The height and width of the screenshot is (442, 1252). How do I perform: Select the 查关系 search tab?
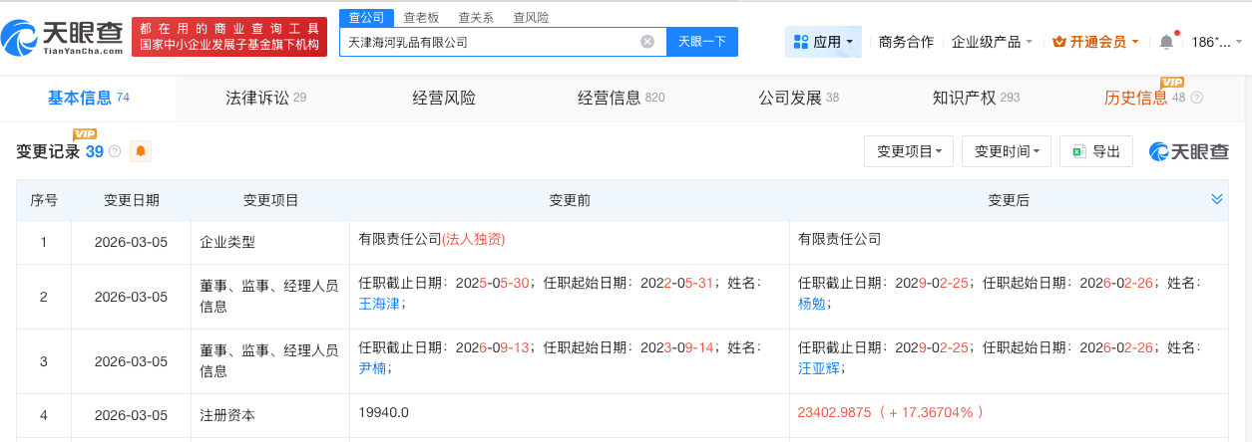(x=476, y=18)
